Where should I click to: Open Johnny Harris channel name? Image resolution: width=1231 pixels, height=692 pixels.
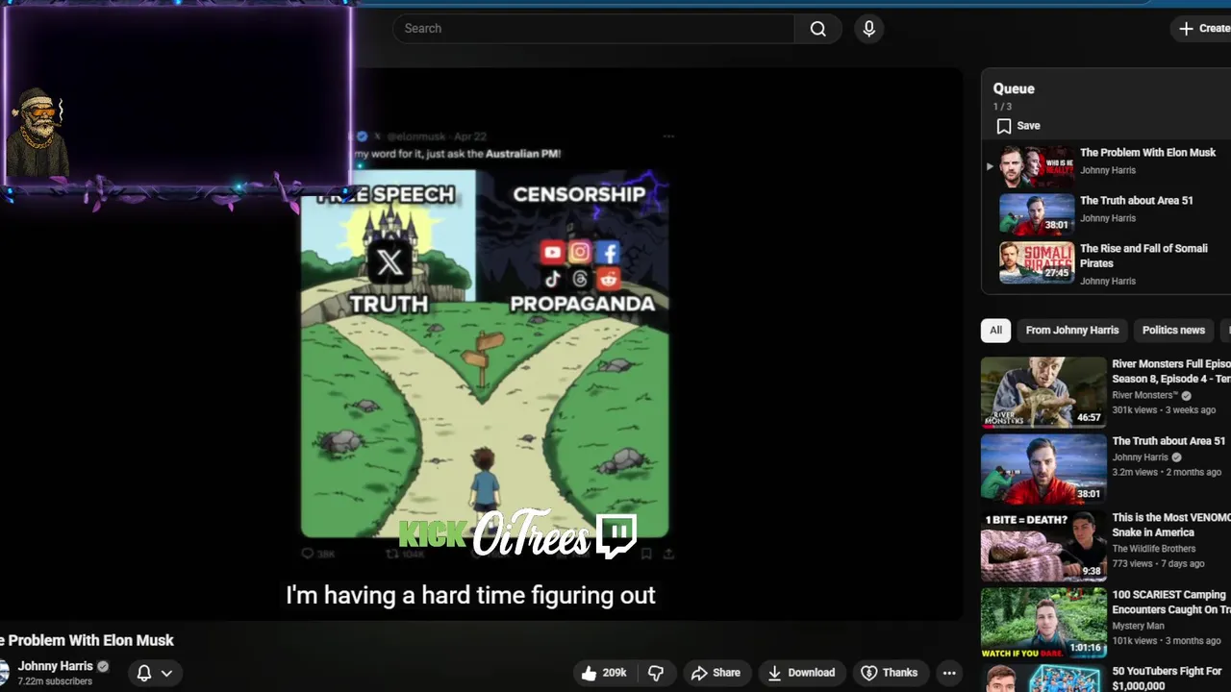55,666
